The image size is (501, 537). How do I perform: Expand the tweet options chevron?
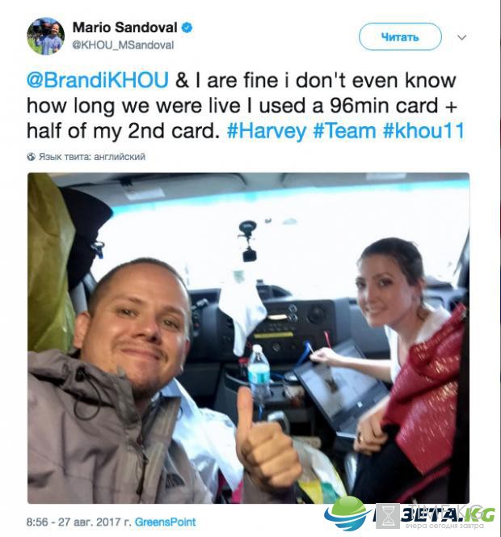pos(462,37)
